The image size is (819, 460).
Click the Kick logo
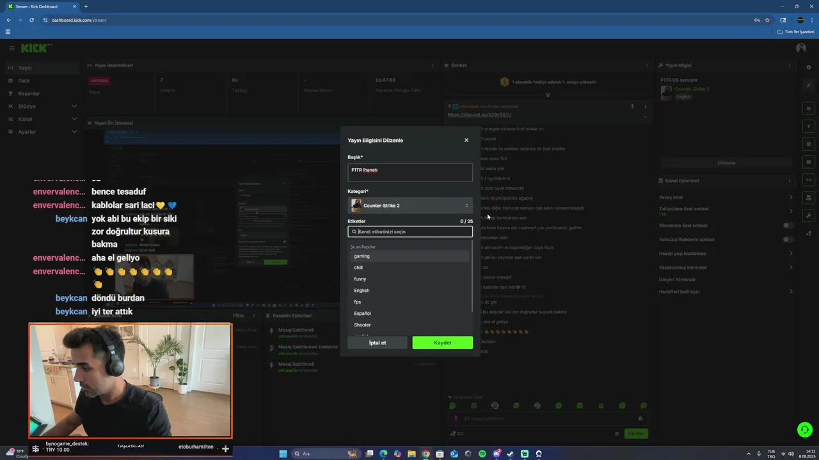pos(36,48)
